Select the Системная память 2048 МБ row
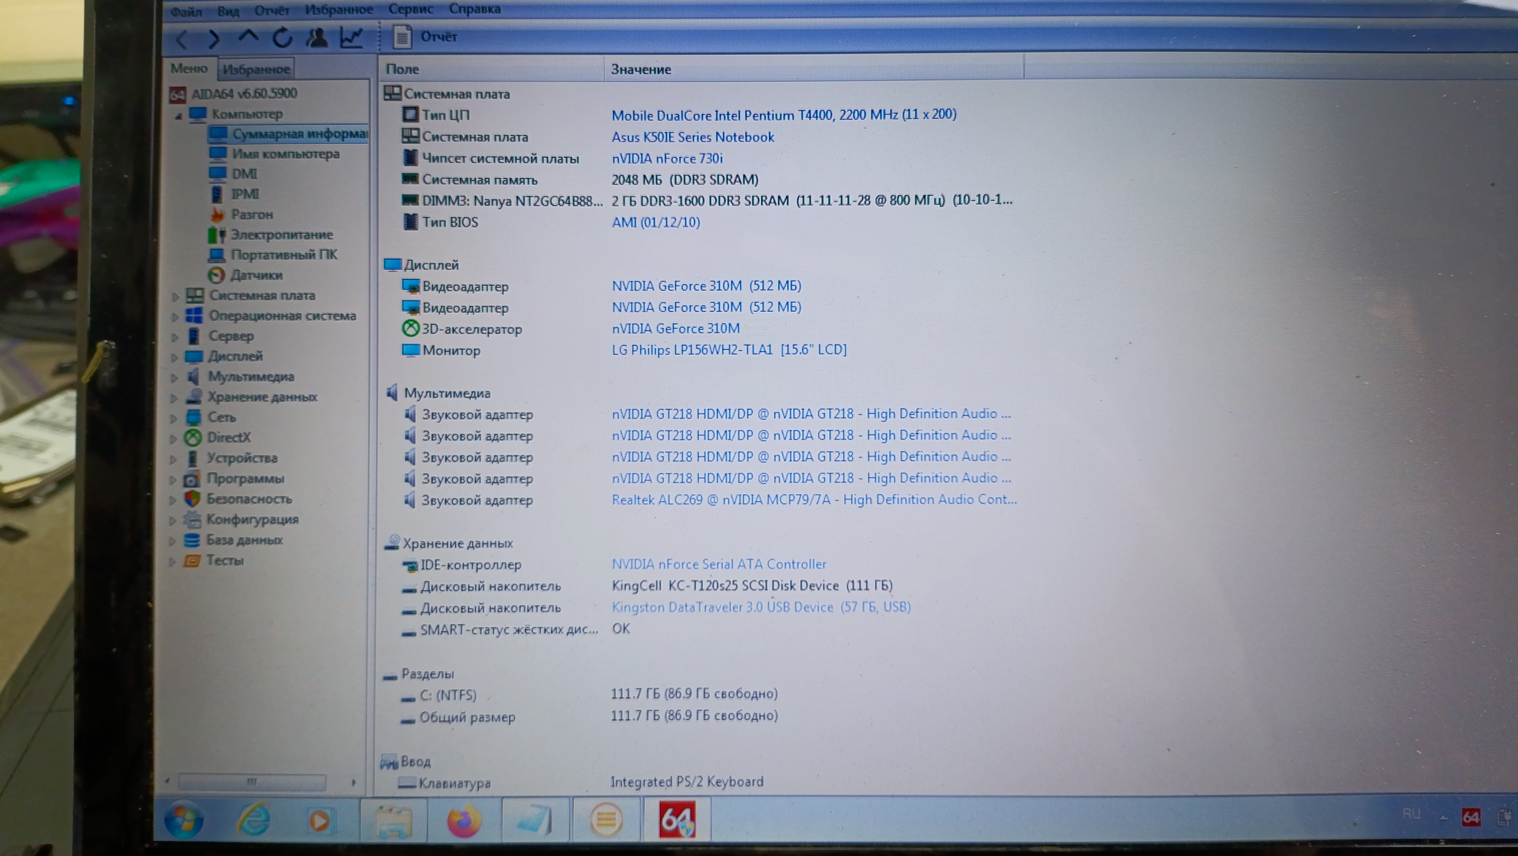Viewport: 1518px width, 856px height. 580,180
